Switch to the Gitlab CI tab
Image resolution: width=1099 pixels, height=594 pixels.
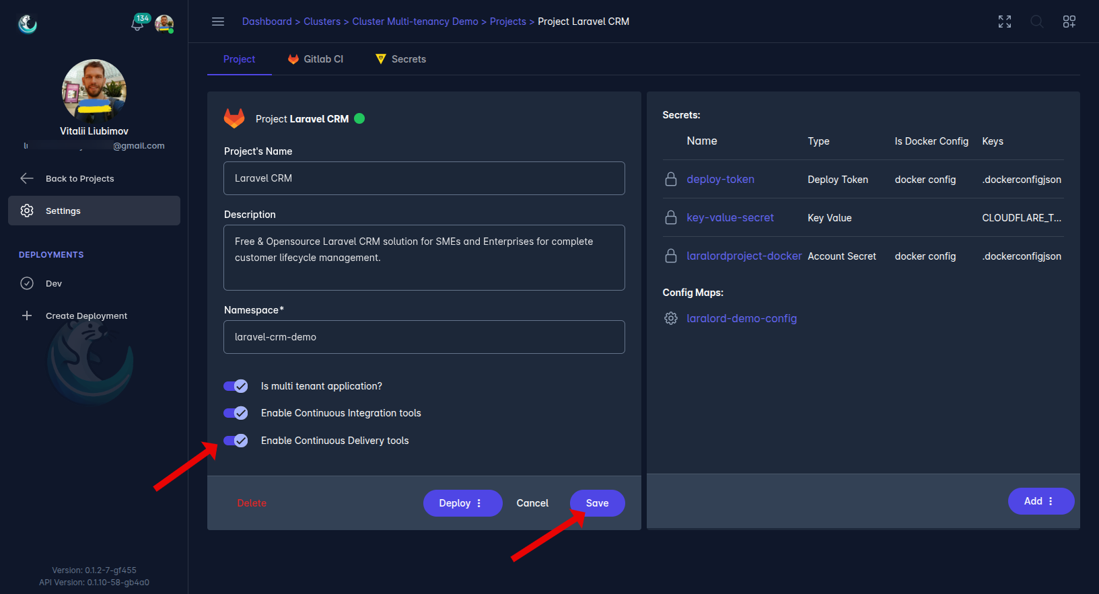click(315, 59)
